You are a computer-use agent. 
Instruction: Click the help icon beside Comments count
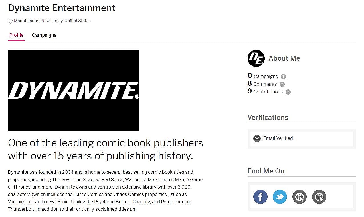click(x=282, y=84)
